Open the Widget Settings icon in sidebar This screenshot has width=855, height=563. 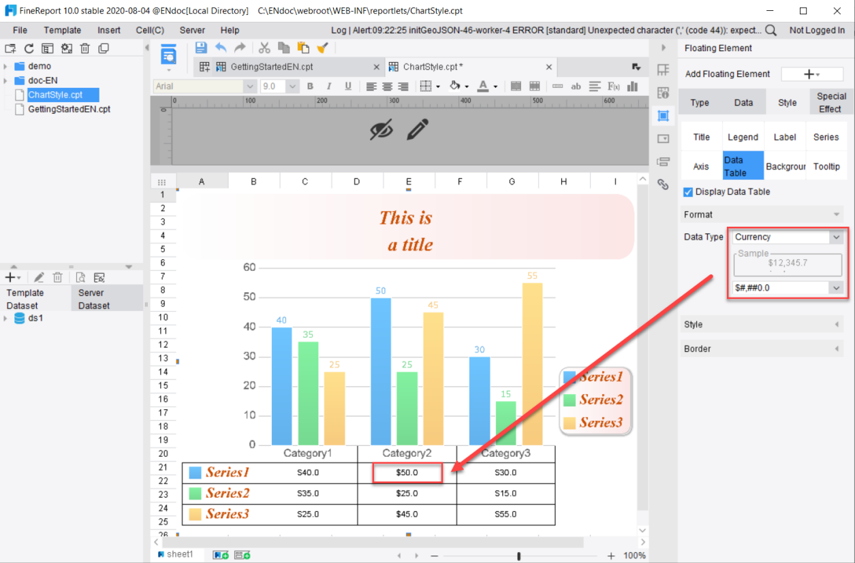point(663,138)
